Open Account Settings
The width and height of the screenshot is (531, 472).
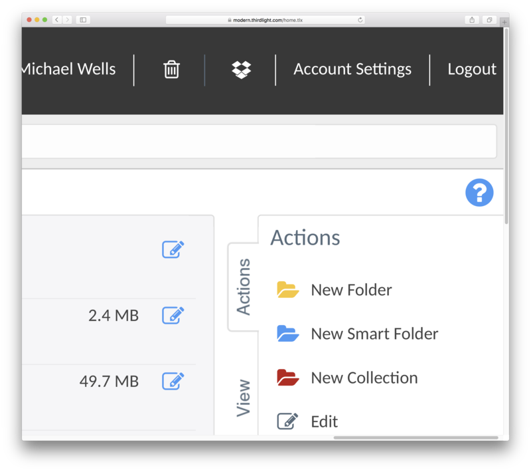(352, 69)
